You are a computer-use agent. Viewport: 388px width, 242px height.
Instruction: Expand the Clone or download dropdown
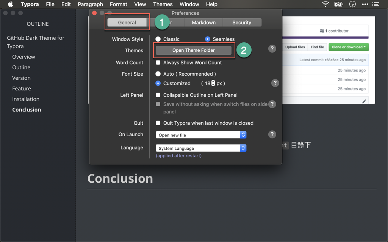pyautogui.click(x=349, y=47)
